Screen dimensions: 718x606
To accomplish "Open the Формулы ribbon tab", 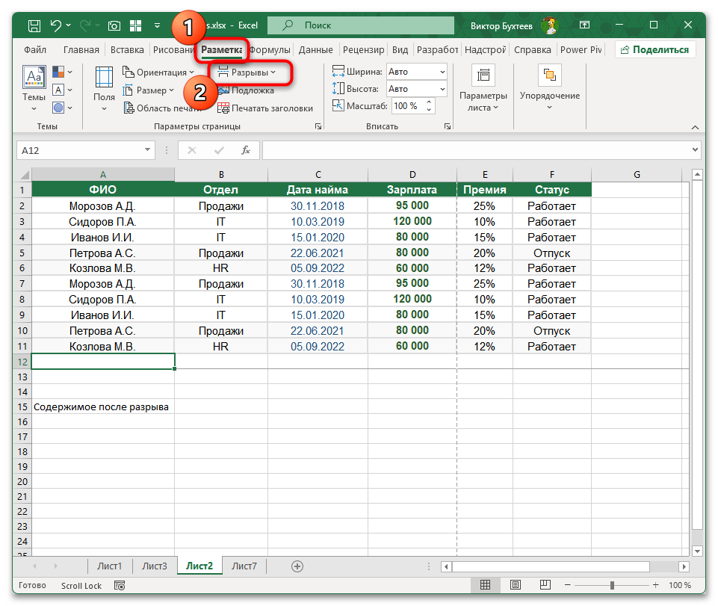I will [x=270, y=50].
